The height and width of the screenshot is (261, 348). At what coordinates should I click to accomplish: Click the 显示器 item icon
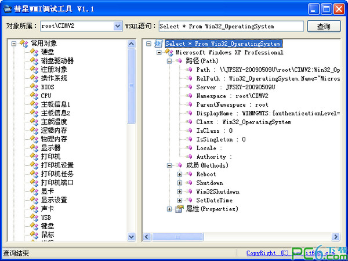(x=34, y=148)
